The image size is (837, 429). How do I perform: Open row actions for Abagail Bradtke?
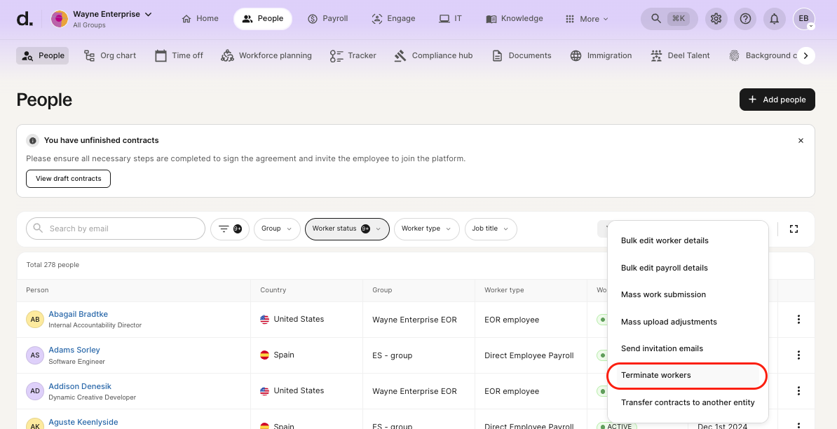798,320
